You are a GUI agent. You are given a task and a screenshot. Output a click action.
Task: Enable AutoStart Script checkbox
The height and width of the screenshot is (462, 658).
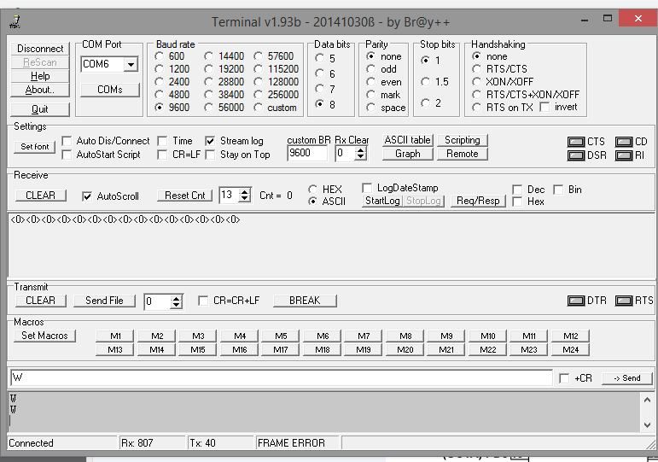[67, 155]
